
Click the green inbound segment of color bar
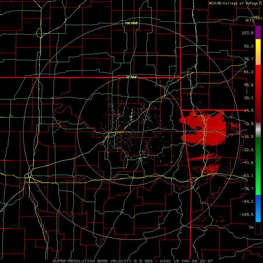click(258, 166)
